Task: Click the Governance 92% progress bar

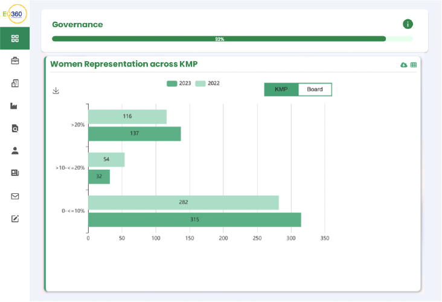Action: coord(232,39)
